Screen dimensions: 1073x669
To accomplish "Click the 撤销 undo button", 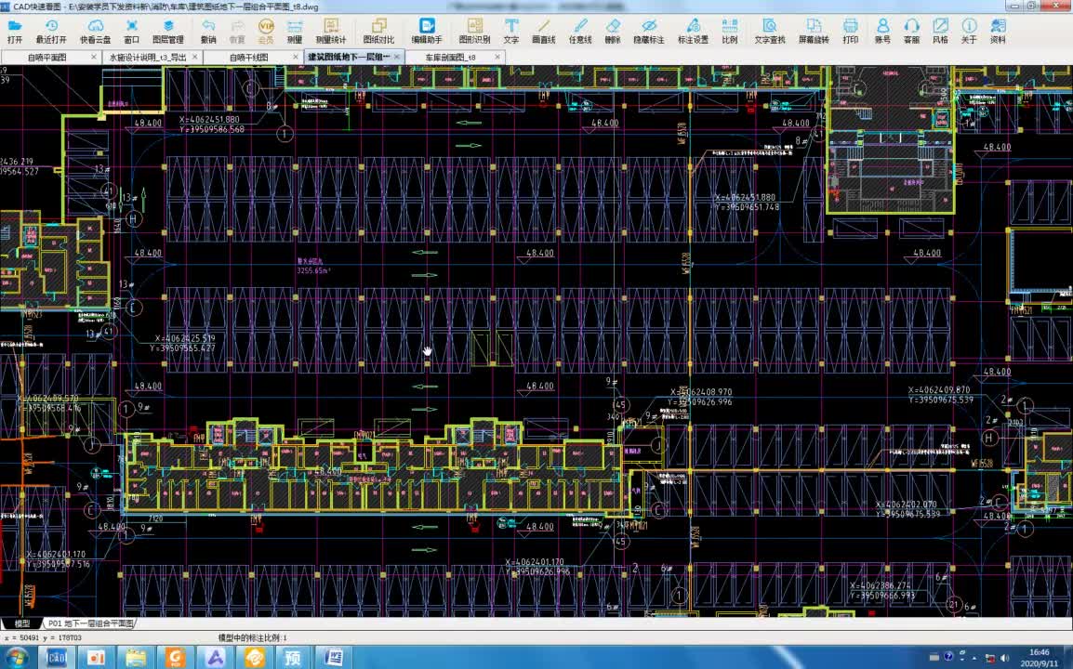I will point(208,31).
